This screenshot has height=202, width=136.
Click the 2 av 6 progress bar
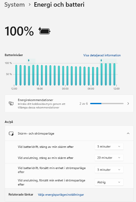pos(107,104)
